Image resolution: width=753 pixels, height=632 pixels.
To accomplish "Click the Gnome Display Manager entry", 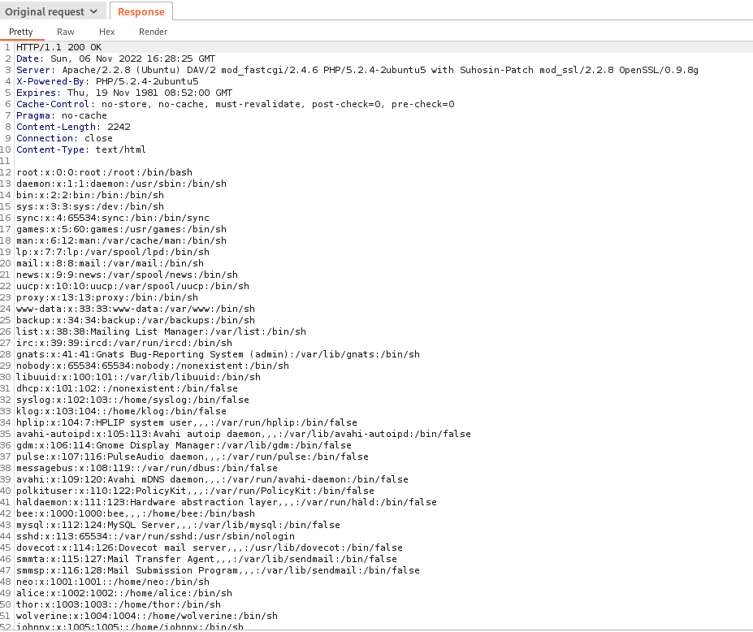I will click(x=184, y=445).
